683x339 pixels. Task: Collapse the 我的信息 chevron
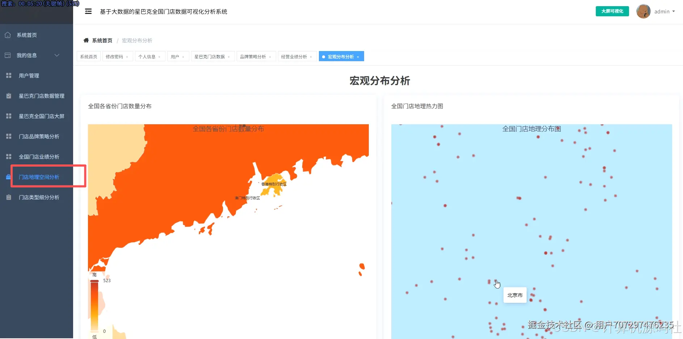[56, 55]
